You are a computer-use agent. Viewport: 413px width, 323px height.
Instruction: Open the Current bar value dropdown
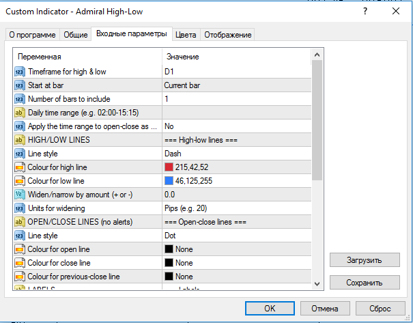click(237, 85)
